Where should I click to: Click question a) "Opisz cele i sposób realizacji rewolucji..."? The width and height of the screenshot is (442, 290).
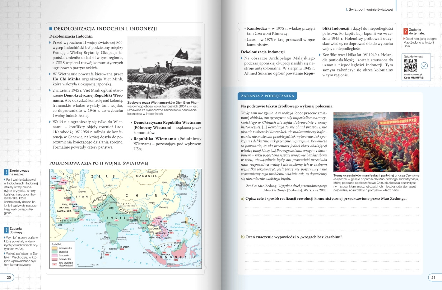coord(324,198)
